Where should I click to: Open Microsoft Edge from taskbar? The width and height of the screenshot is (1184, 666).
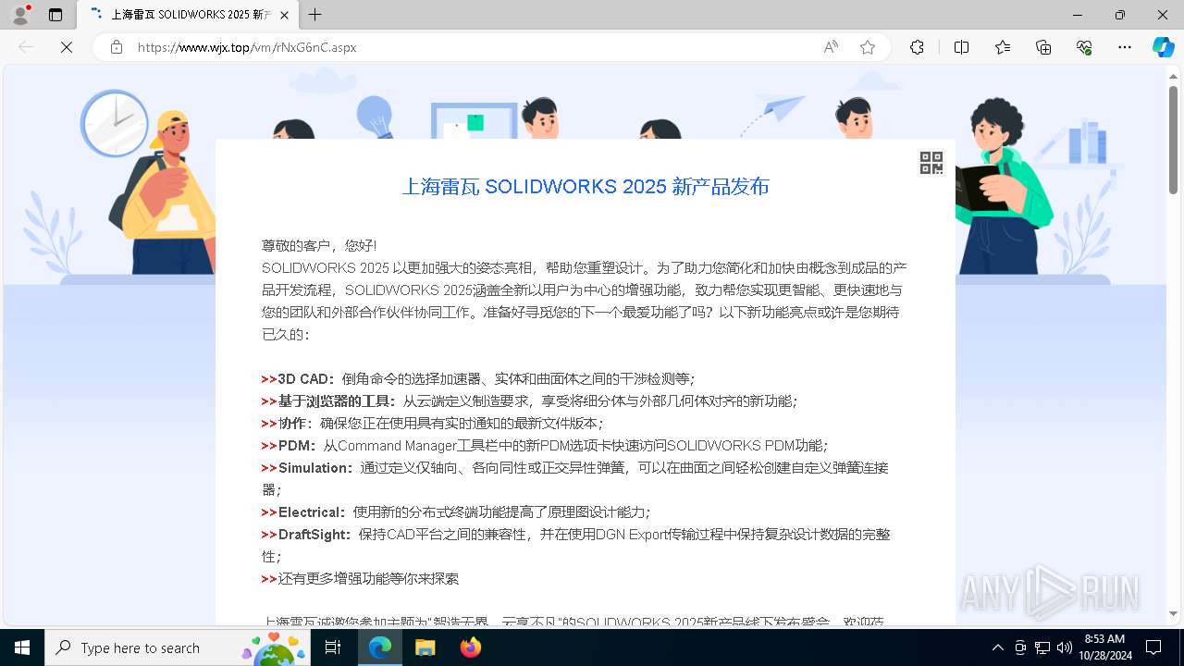click(380, 647)
